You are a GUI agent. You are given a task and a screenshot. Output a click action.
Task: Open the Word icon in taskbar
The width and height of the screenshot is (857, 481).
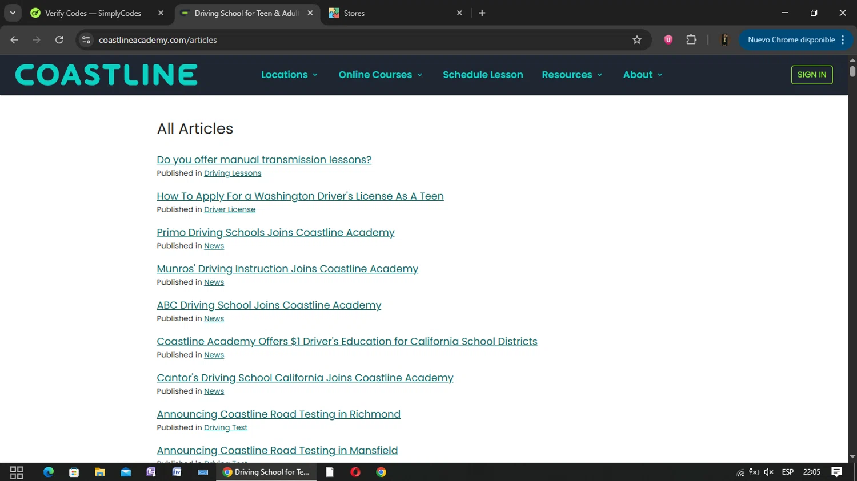pyautogui.click(x=177, y=472)
